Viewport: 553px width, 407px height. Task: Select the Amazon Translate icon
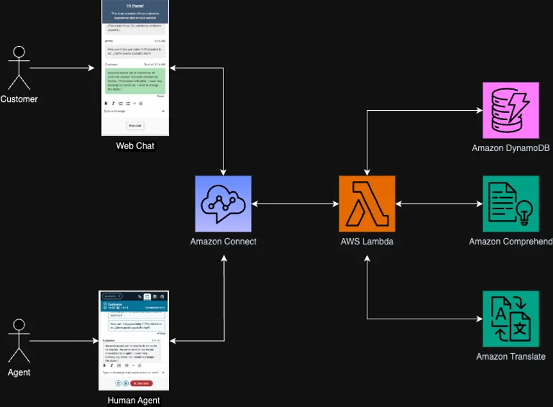click(x=511, y=319)
